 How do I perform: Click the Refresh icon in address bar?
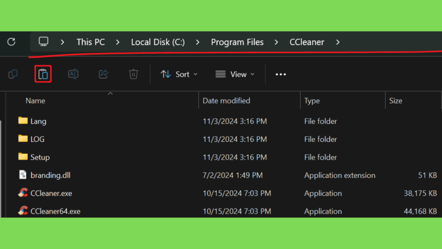pyautogui.click(x=12, y=42)
